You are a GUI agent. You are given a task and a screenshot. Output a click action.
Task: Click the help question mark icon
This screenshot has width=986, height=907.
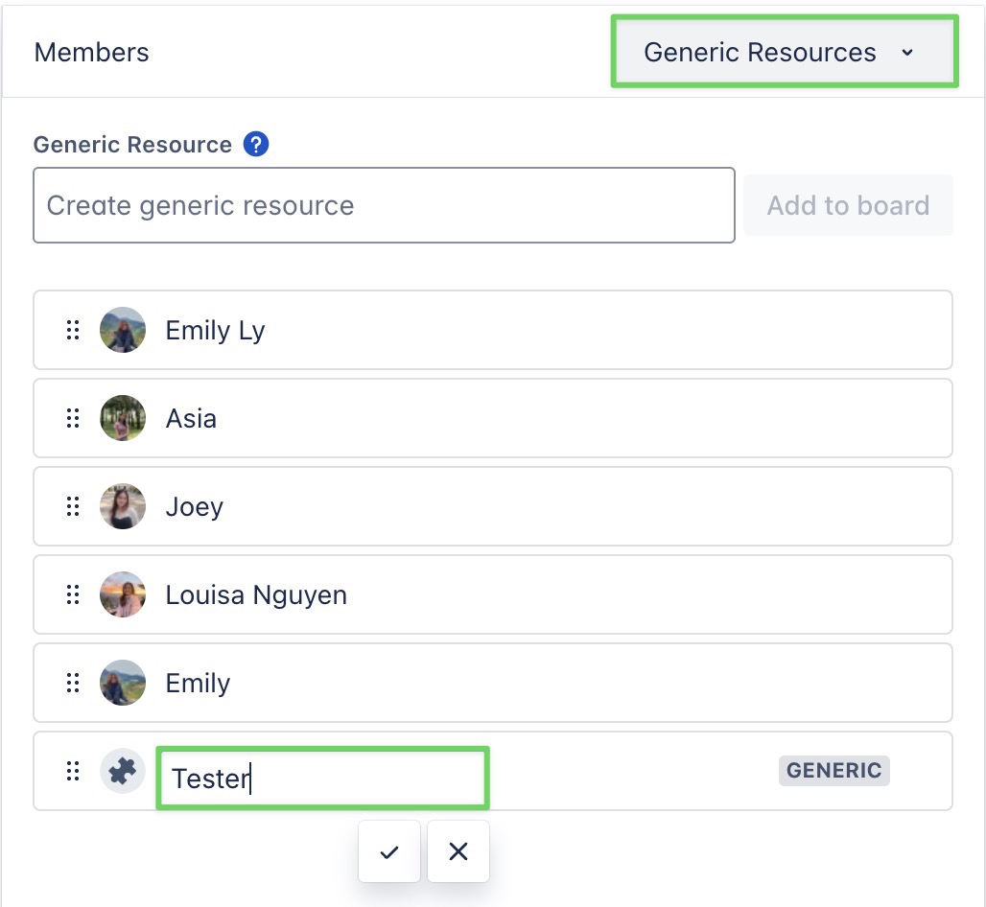click(256, 145)
